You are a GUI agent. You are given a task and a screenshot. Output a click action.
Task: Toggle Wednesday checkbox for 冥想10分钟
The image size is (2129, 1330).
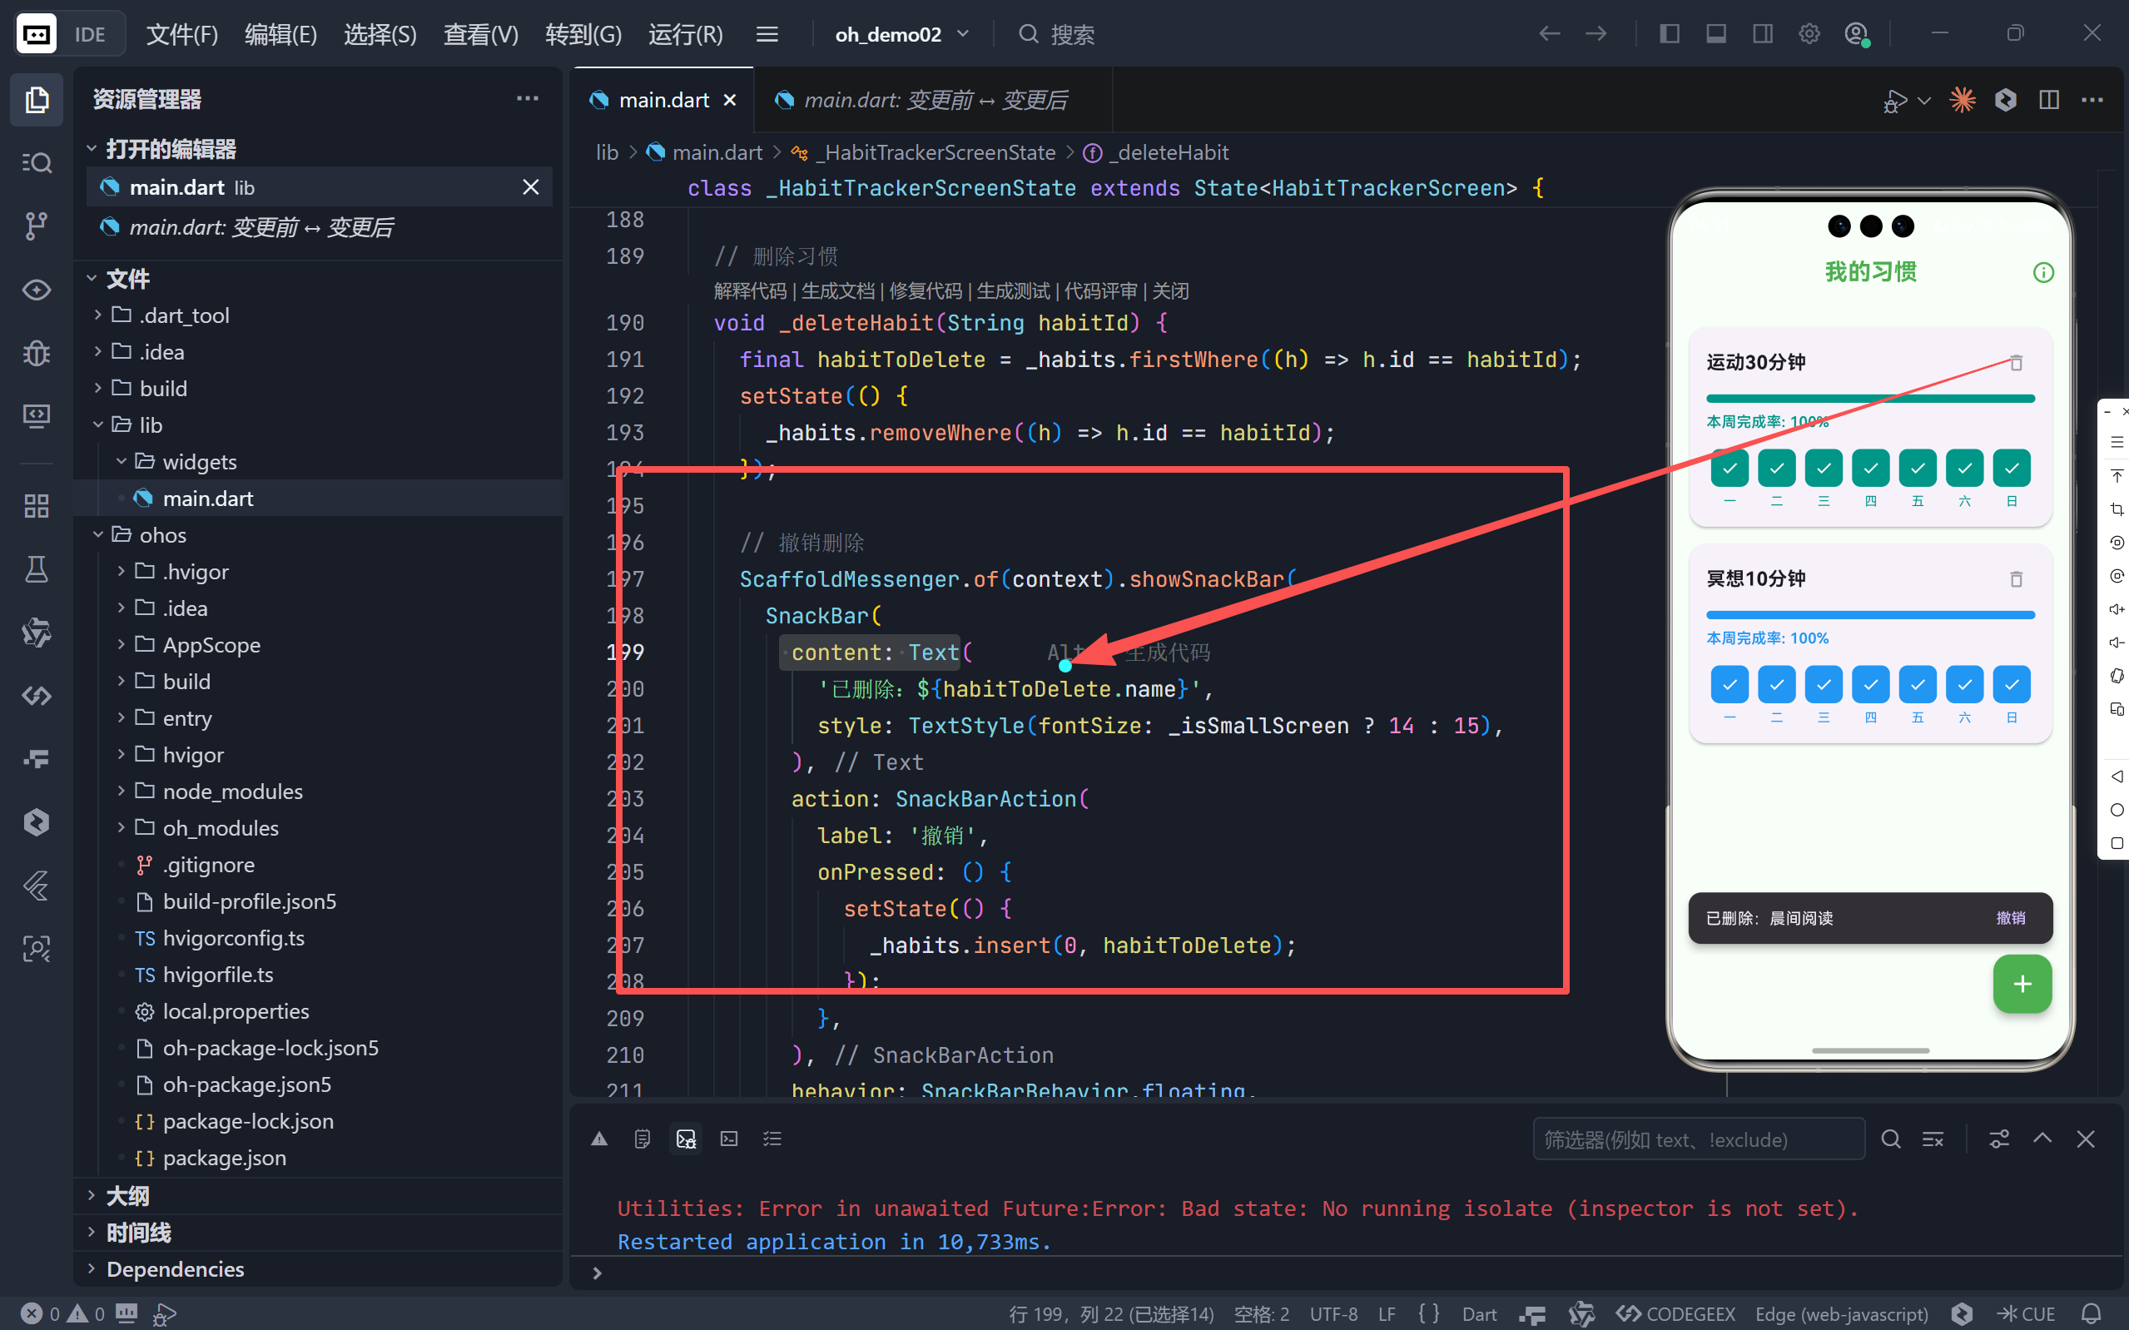1823,684
